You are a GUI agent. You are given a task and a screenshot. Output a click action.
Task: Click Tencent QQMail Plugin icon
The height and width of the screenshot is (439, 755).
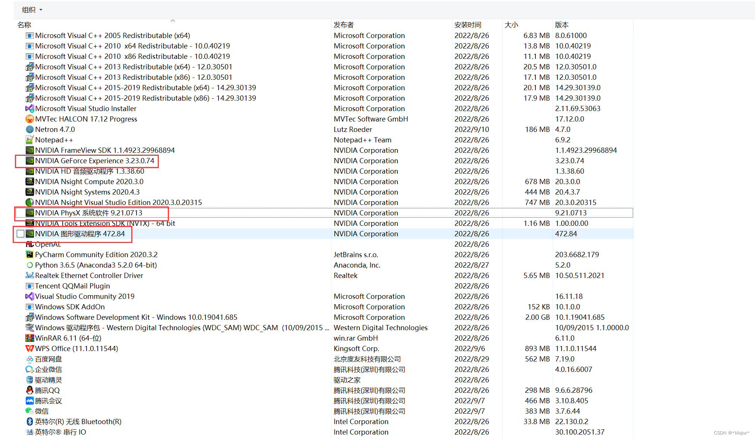(29, 286)
